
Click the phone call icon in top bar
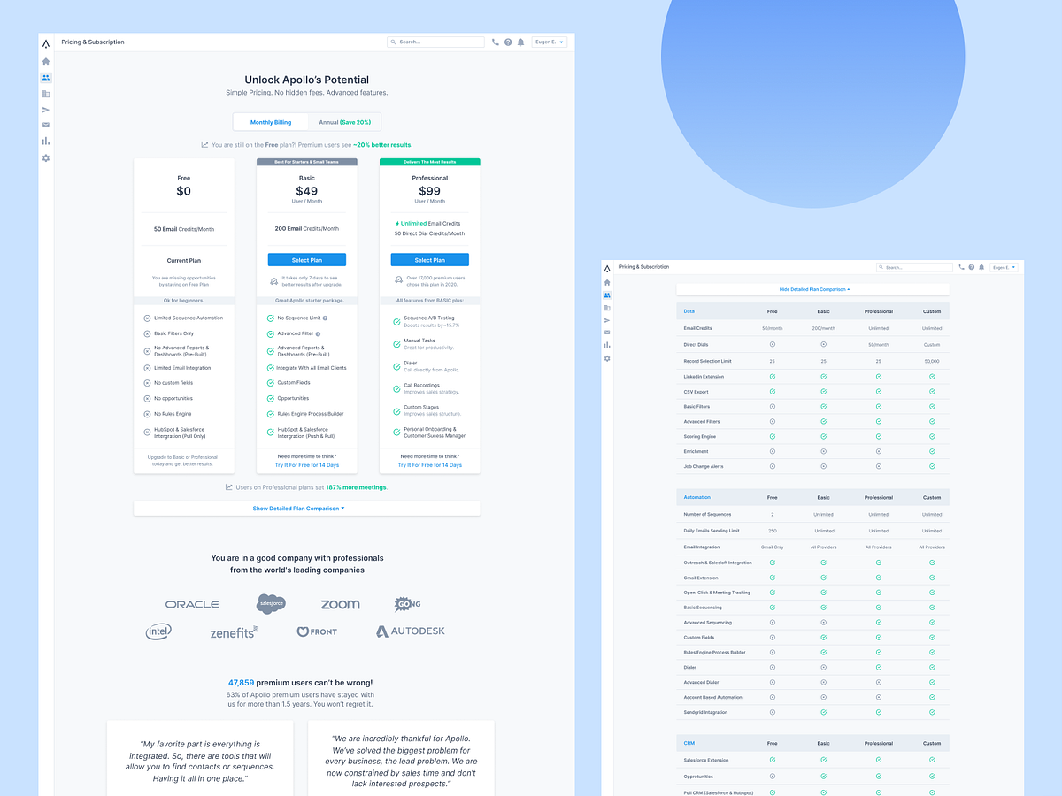click(x=496, y=42)
